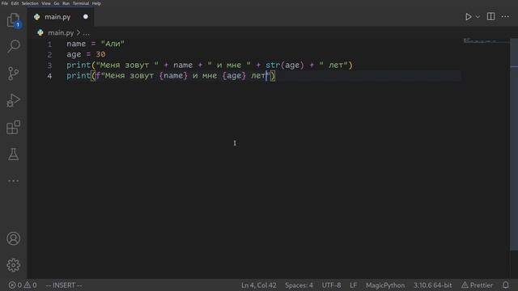This screenshot has height=291, width=518.
Task: Open the Extensions view icon
Action: [13, 128]
